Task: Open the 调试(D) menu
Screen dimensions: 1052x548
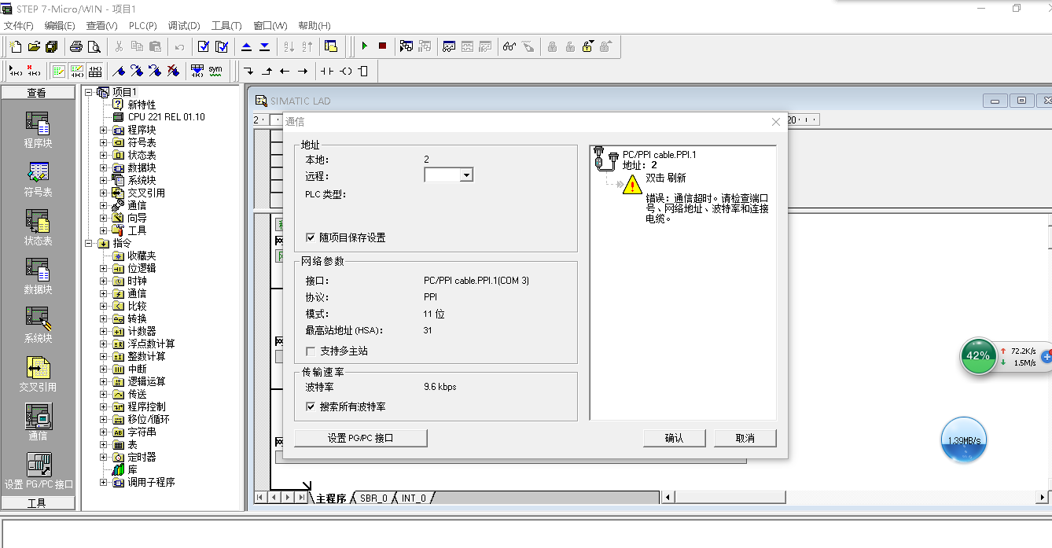Action: click(x=184, y=26)
